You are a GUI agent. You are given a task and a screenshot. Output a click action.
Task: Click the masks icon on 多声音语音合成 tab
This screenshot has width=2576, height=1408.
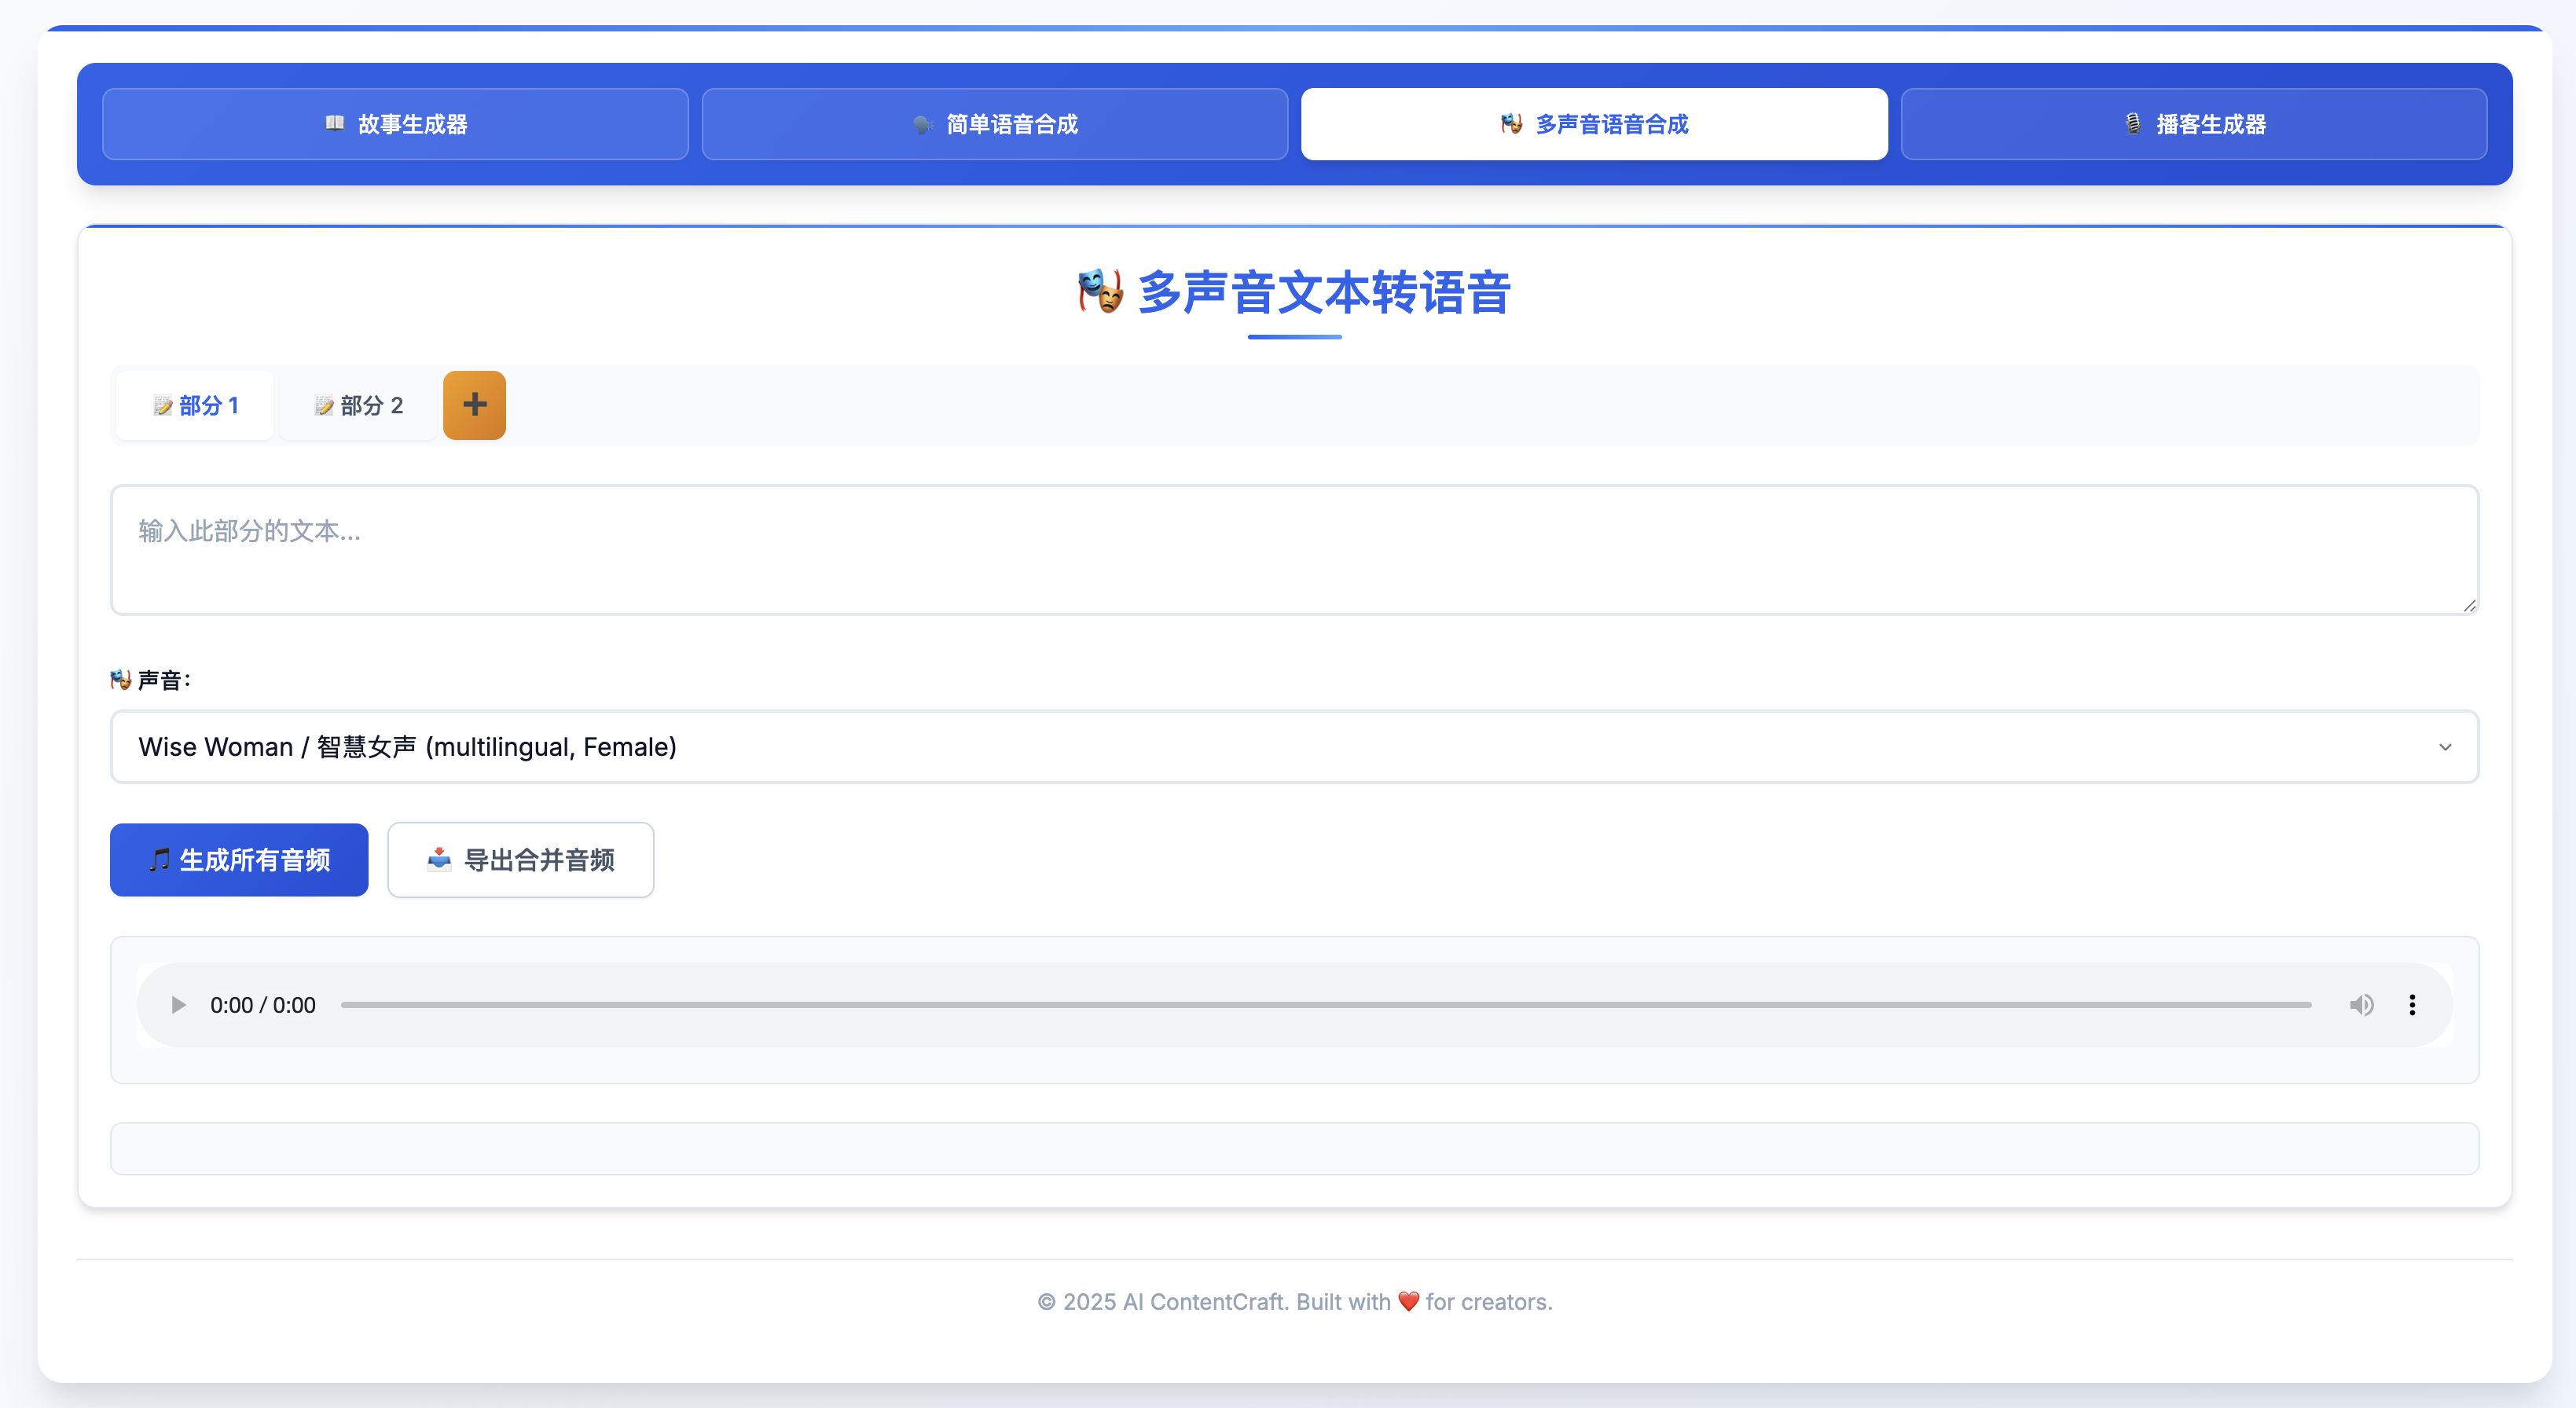click(x=1511, y=124)
